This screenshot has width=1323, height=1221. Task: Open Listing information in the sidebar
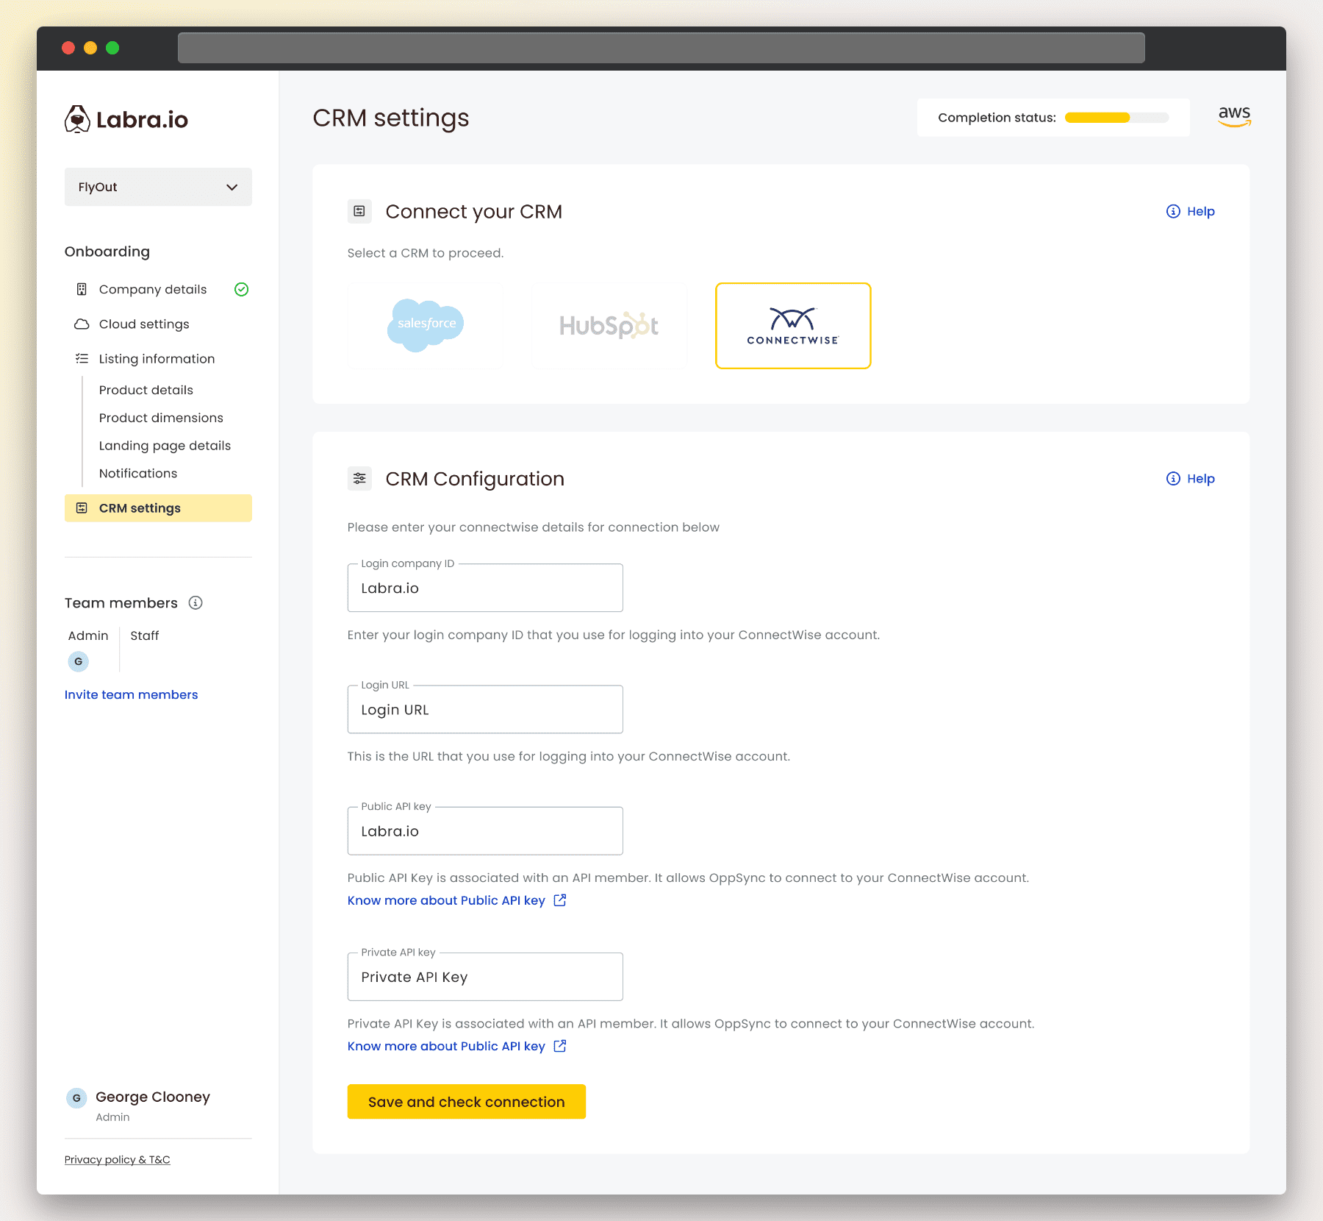tap(157, 359)
